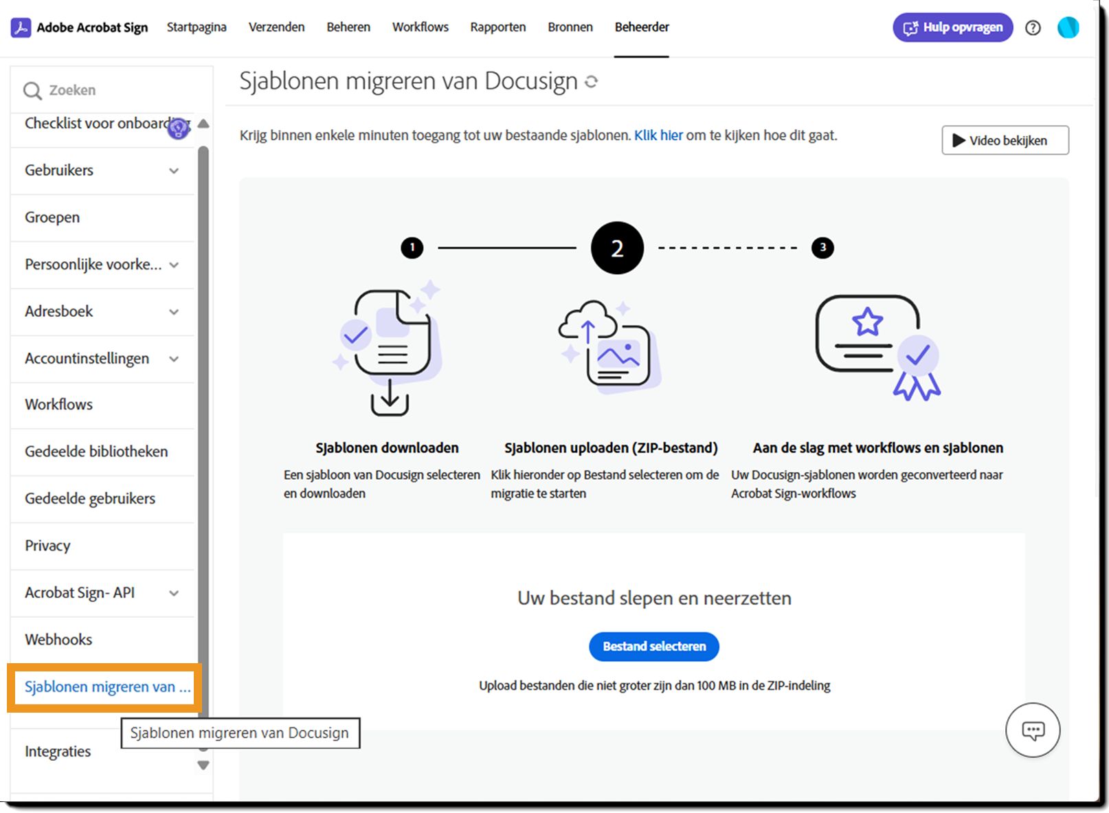Image resolution: width=1109 pixels, height=813 pixels.
Task: Click the Sjablonen downloaden step heading
Action: (387, 448)
